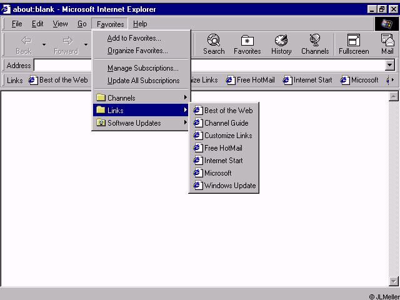
Task: Open the File menu
Action: coord(17,24)
